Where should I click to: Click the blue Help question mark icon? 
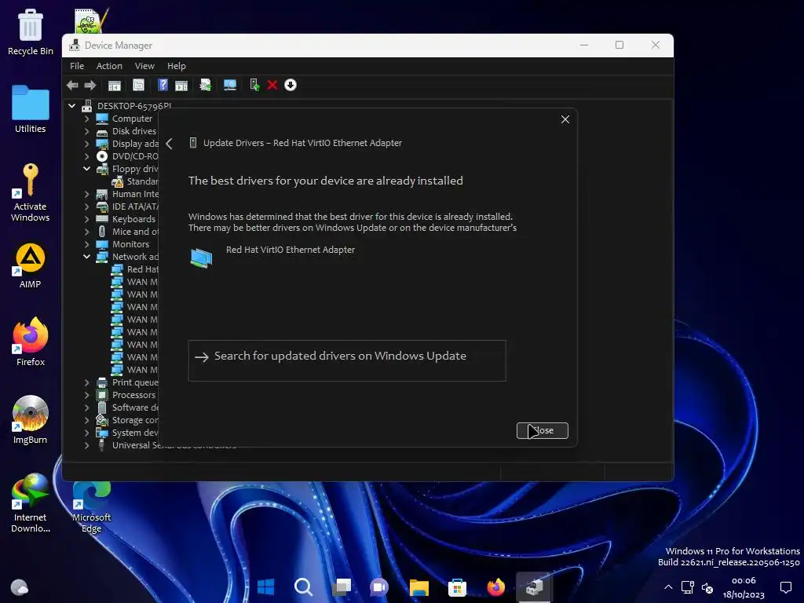(x=163, y=85)
